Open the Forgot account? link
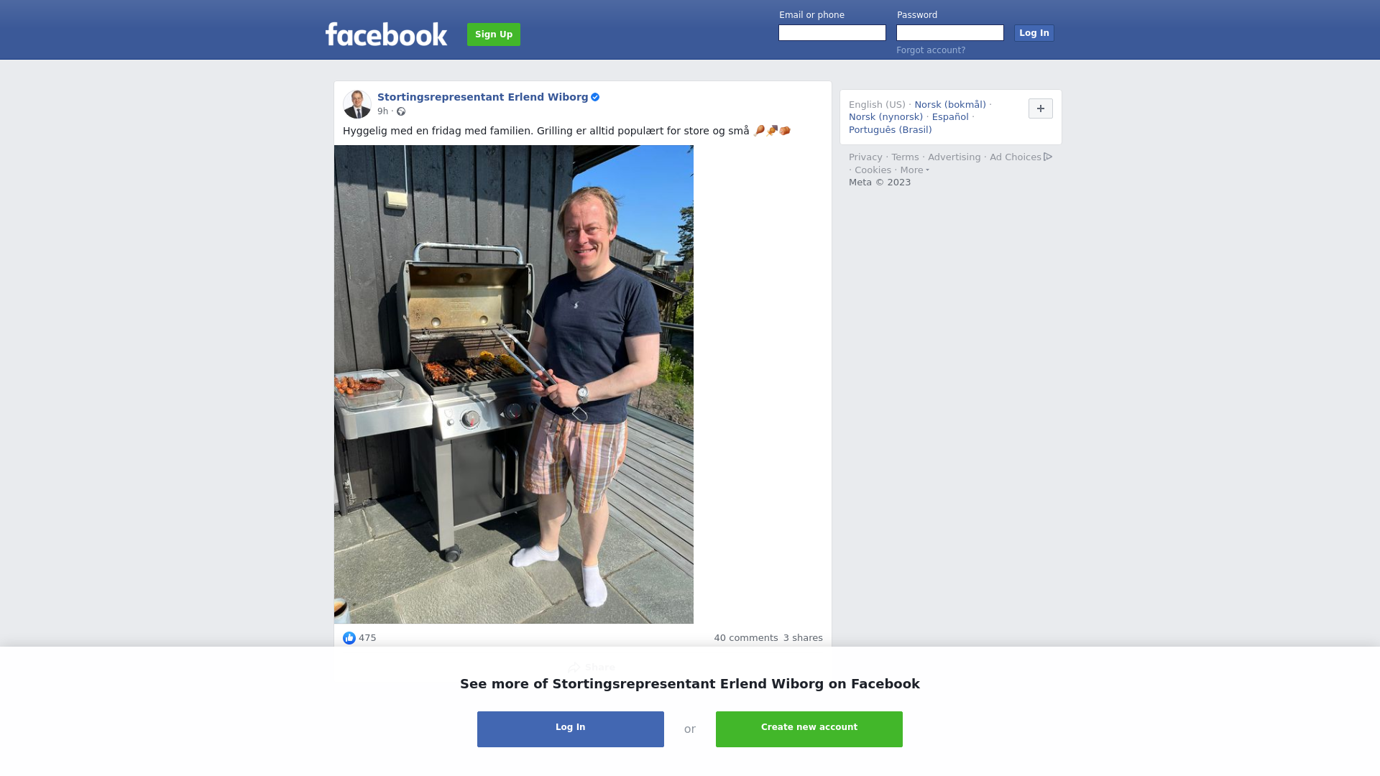The height and width of the screenshot is (776, 1380). coord(931,50)
